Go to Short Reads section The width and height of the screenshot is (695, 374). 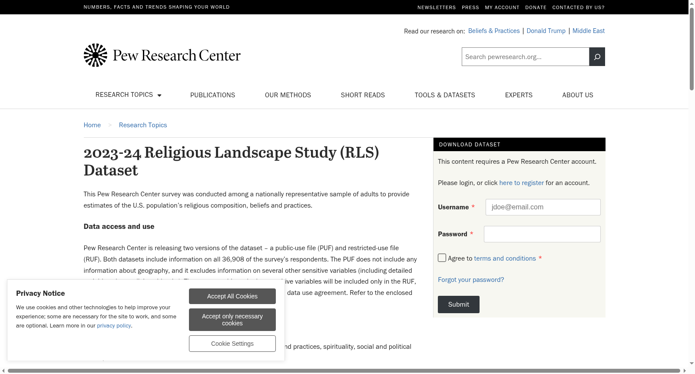coord(363,95)
